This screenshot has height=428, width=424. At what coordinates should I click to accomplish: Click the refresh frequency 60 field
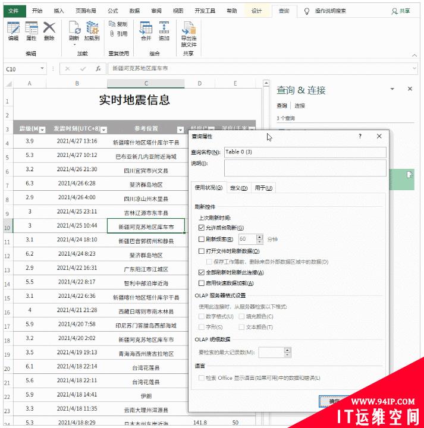(x=247, y=239)
